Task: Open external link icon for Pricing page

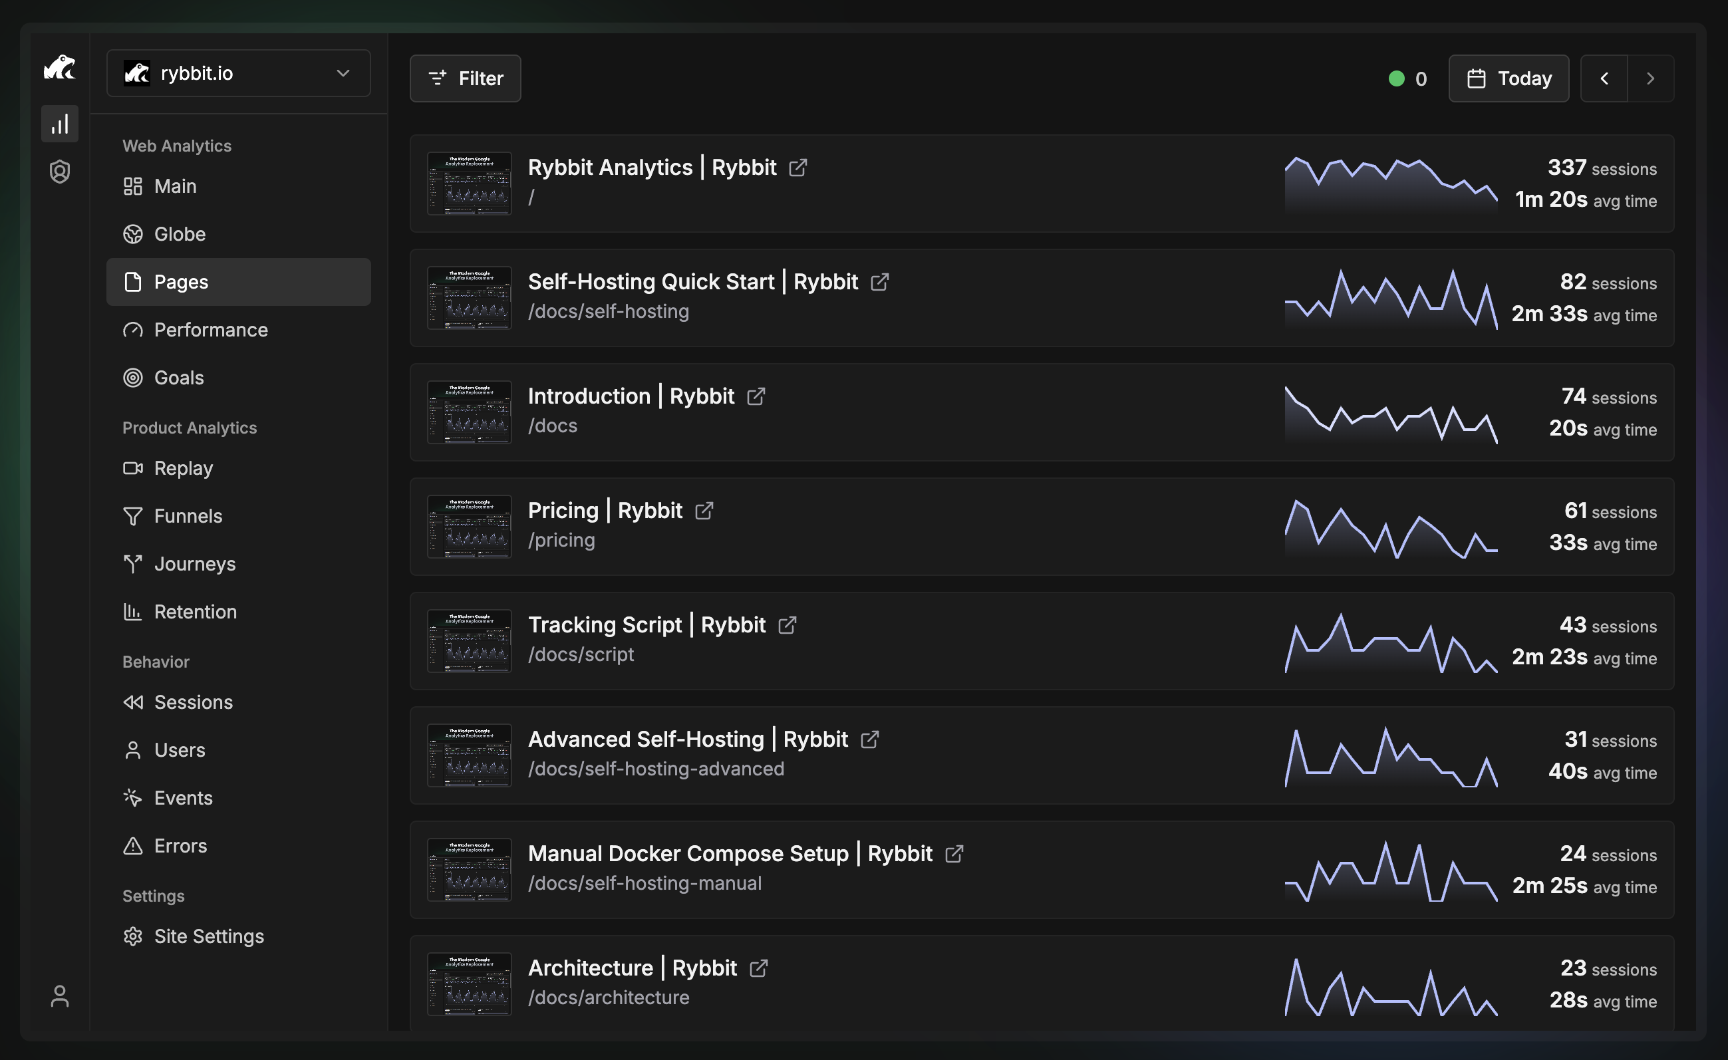Action: (x=704, y=511)
